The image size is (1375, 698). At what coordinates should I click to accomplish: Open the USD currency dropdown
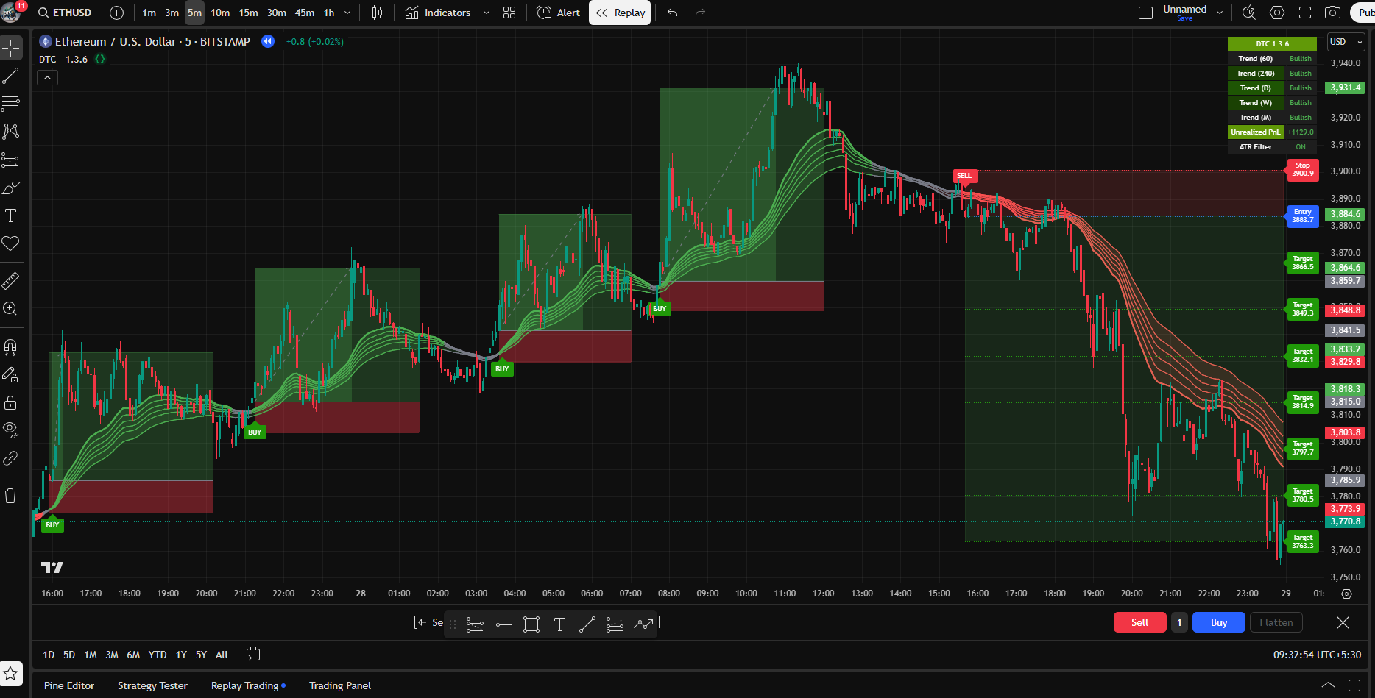tap(1346, 42)
